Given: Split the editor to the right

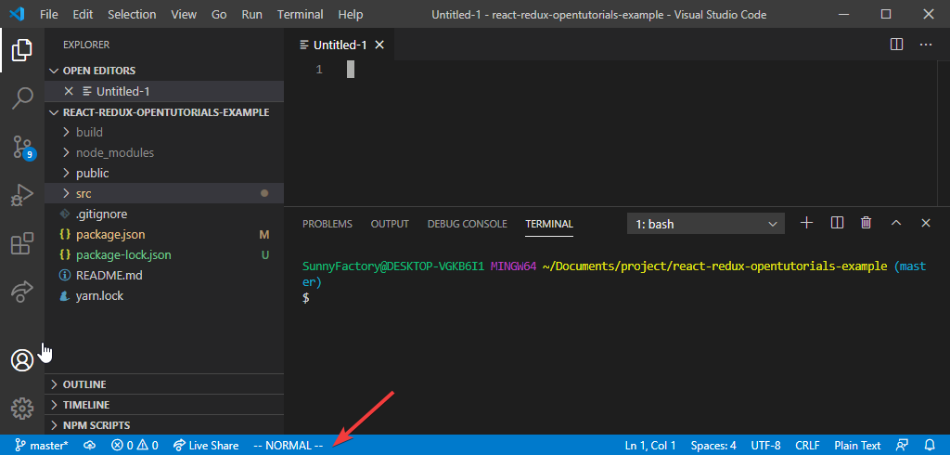Looking at the screenshot, I should click(x=897, y=45).
